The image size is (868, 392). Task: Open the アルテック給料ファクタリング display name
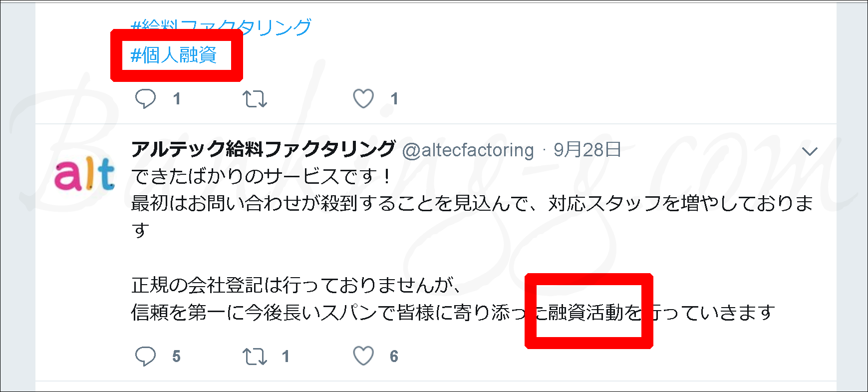(x=263, y=149)
